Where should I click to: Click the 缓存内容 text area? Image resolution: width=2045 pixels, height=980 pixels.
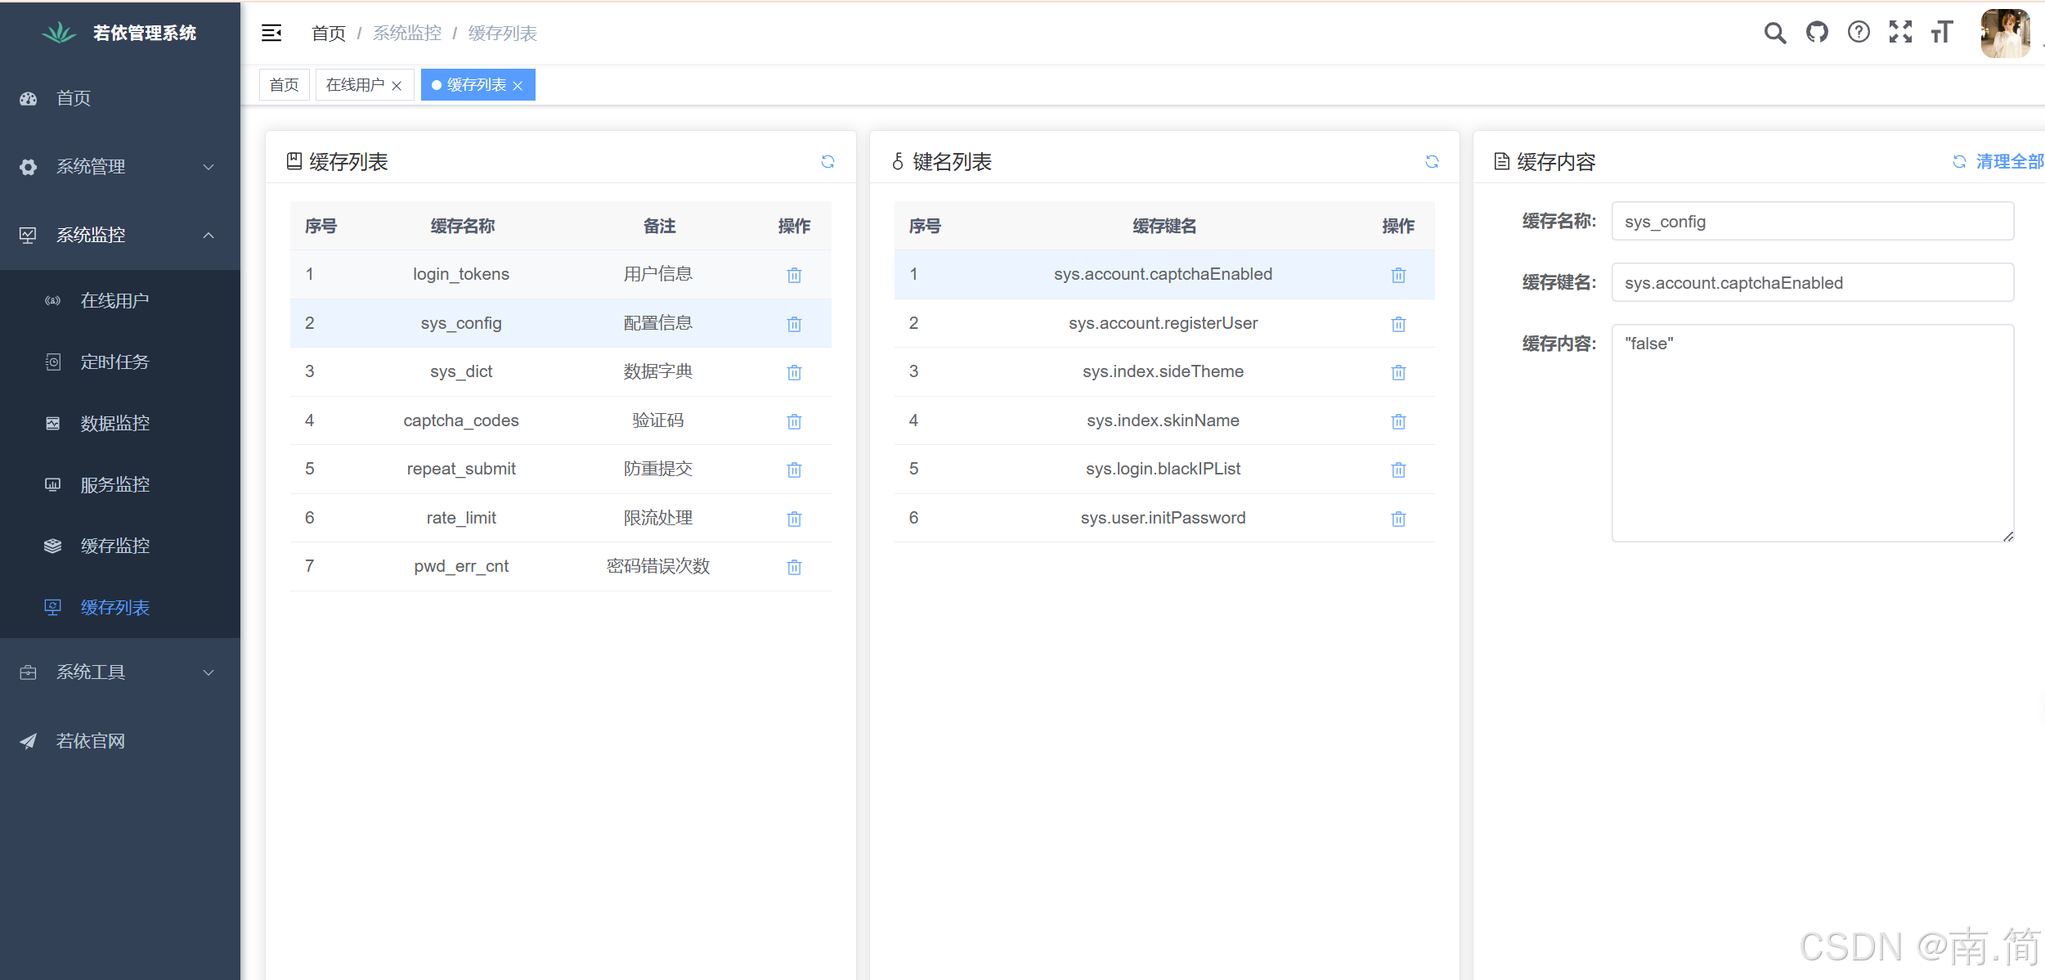click(1812, 433)
